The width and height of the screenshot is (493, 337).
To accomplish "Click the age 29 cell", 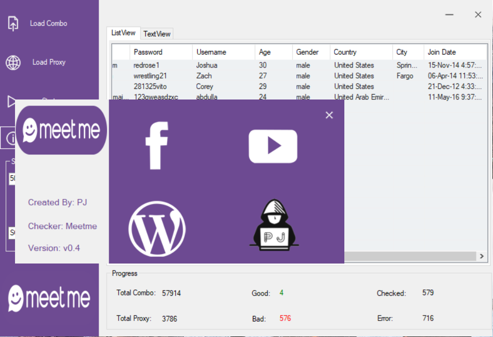I will [263, 86].
